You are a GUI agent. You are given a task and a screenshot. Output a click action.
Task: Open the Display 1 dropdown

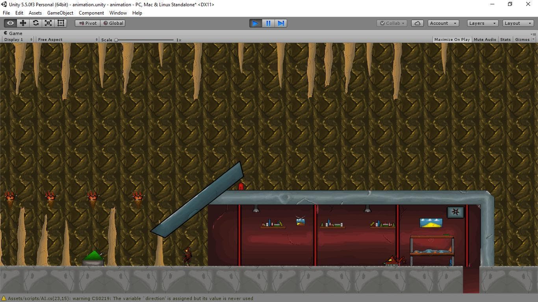[x=18, y=40]
